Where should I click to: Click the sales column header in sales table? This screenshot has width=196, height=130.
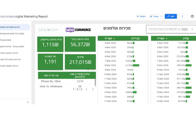135,38
